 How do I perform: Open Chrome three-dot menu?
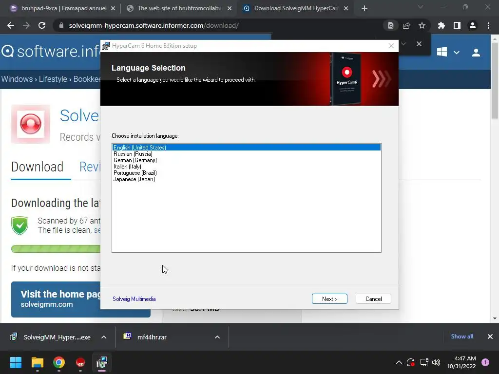(x=488, y=25)
